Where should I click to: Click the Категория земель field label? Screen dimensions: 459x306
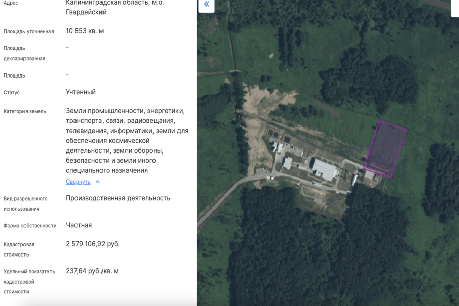(x=25, y=110)
